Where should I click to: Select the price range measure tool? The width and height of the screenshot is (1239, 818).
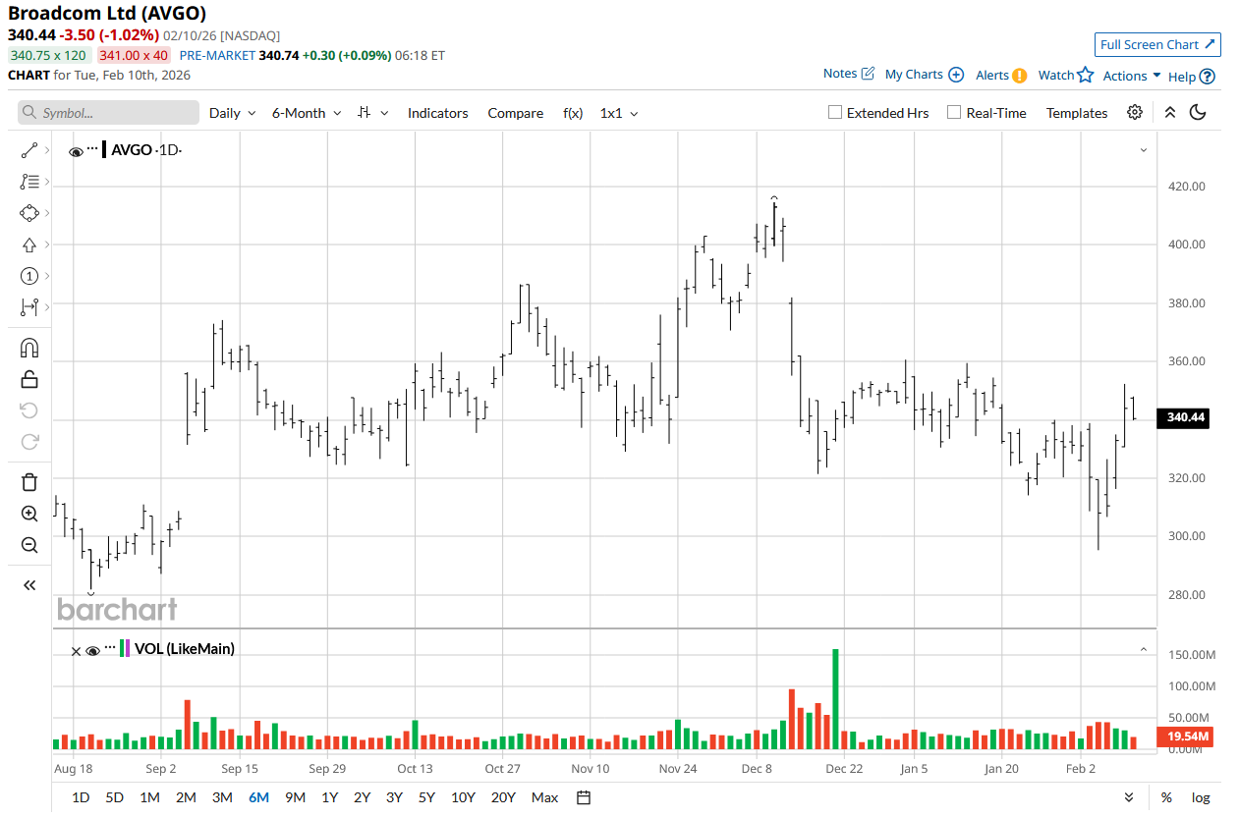point(28,307)
